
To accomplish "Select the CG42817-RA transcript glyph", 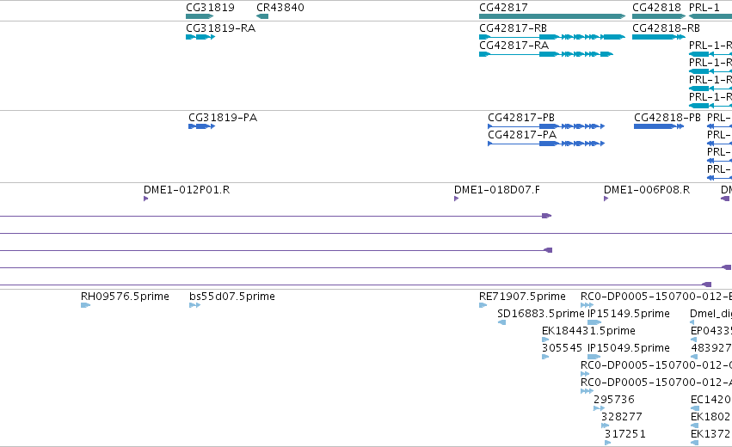I will tap(546, 54).
